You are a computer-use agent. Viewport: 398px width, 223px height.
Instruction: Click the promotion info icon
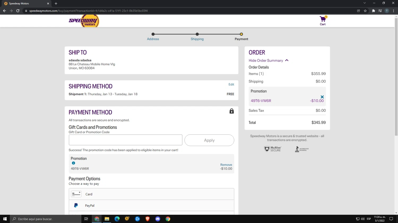pyautogui.click(x=73, y=163)
